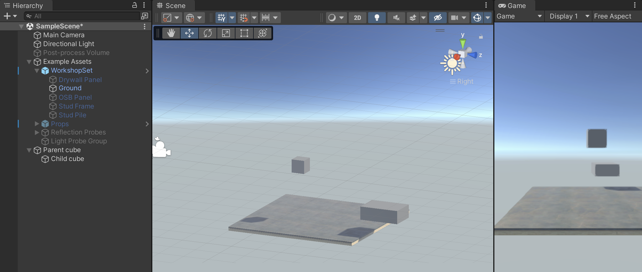Select the Scale tool
The height and width of the screenshot is (272, 642).
pos(226,33)
